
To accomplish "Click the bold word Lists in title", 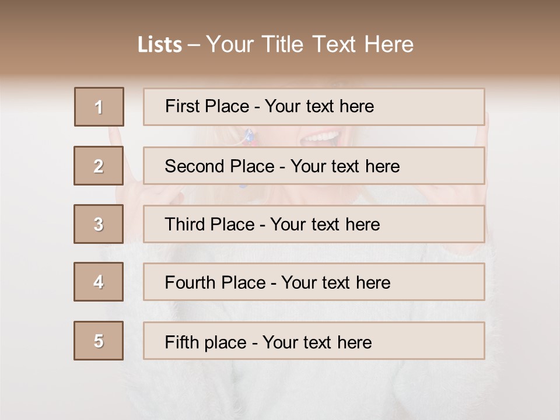I will (160, 45).
